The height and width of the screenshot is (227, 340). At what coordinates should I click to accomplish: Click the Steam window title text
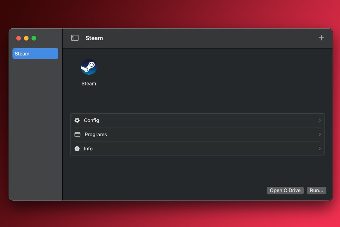94,38
